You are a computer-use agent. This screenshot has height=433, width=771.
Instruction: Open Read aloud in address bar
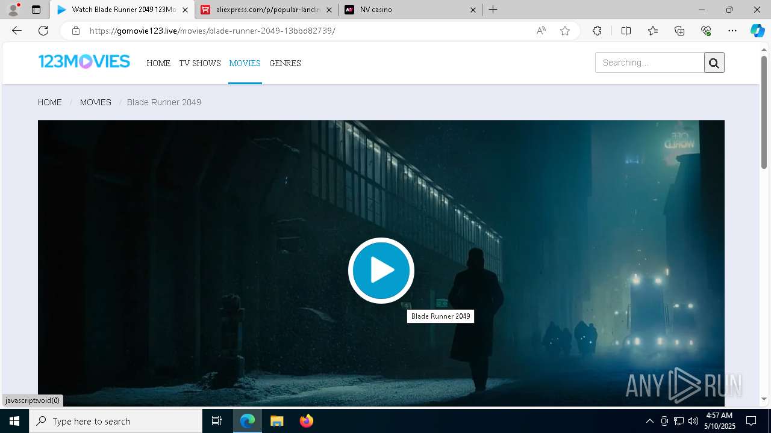pos(541,31)
